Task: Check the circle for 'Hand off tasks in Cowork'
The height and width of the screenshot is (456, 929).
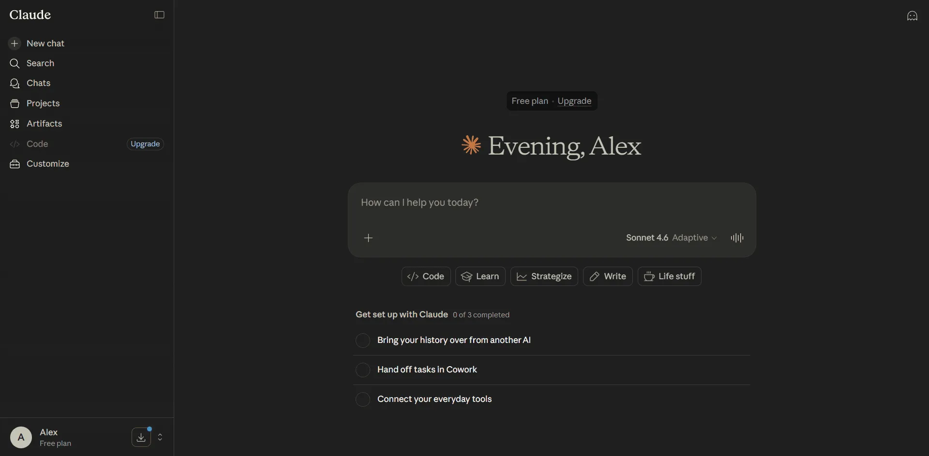Action: click(363, 370)
